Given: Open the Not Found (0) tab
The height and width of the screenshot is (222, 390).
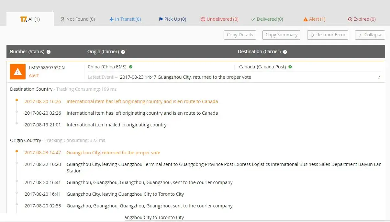Looking at the screenshot, I should 78,19.
